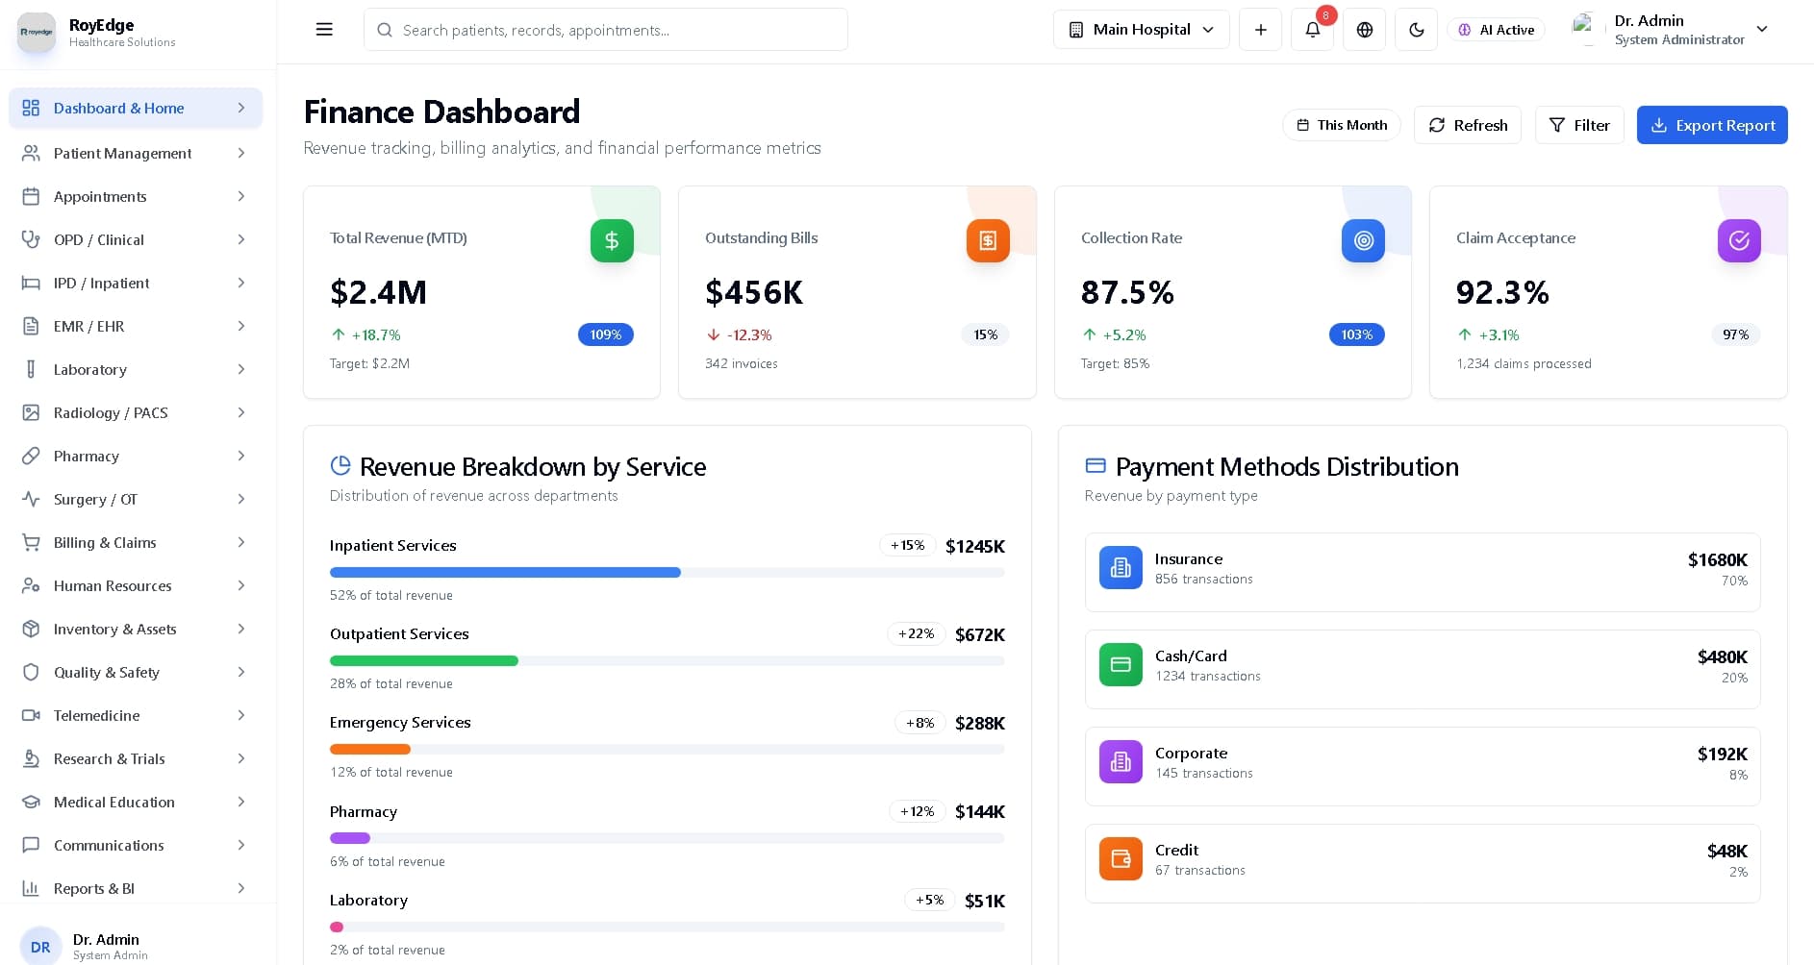Click the plus quick-add button
1814x965 pixels.
pyautogui.click(x=1260, y=29)
